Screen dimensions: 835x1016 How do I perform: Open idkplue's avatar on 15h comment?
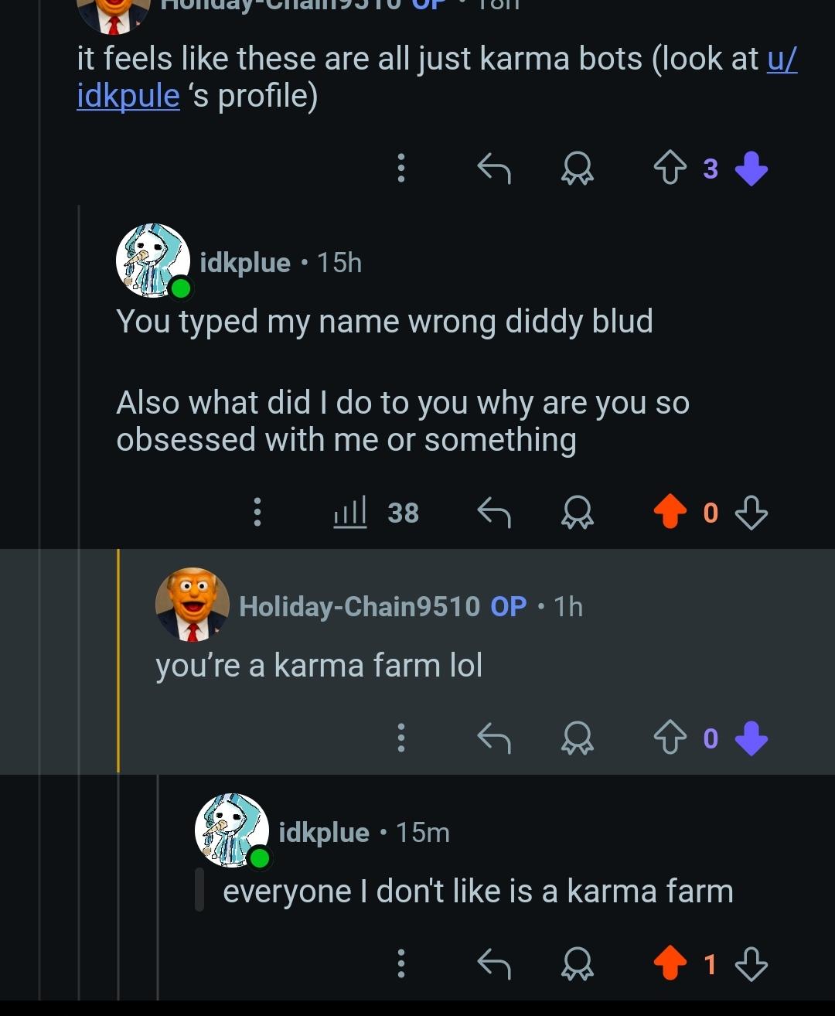[152, 261]
